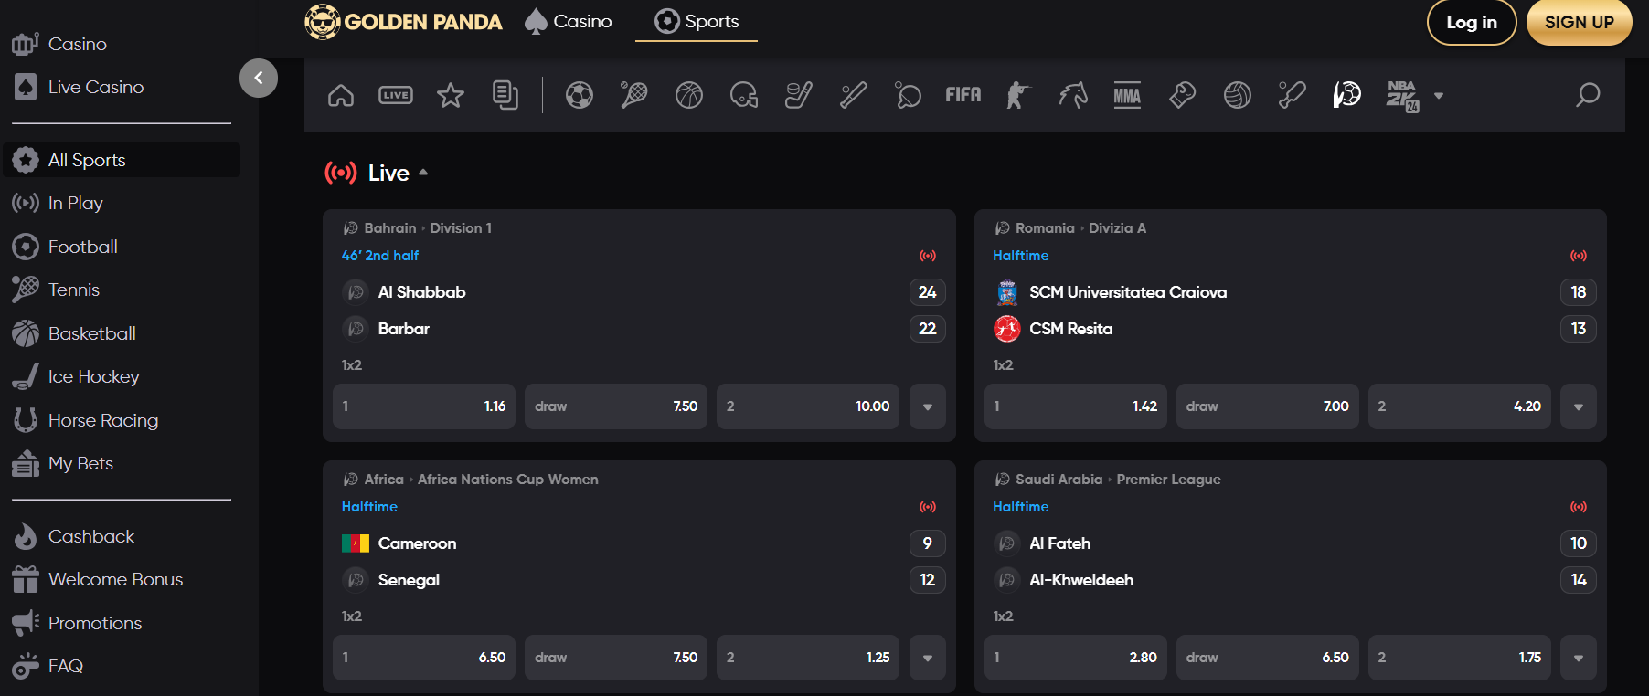Click the Log in button

[1472, 22]
